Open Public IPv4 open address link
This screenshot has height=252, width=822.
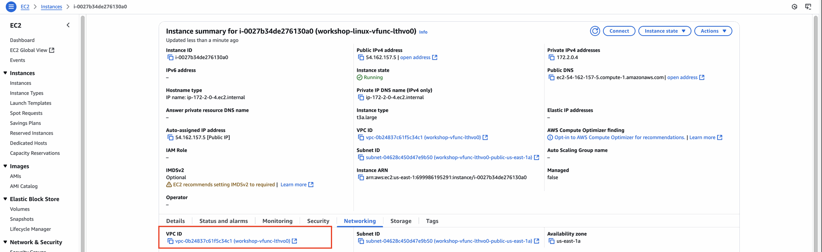(x=418, y=57)
